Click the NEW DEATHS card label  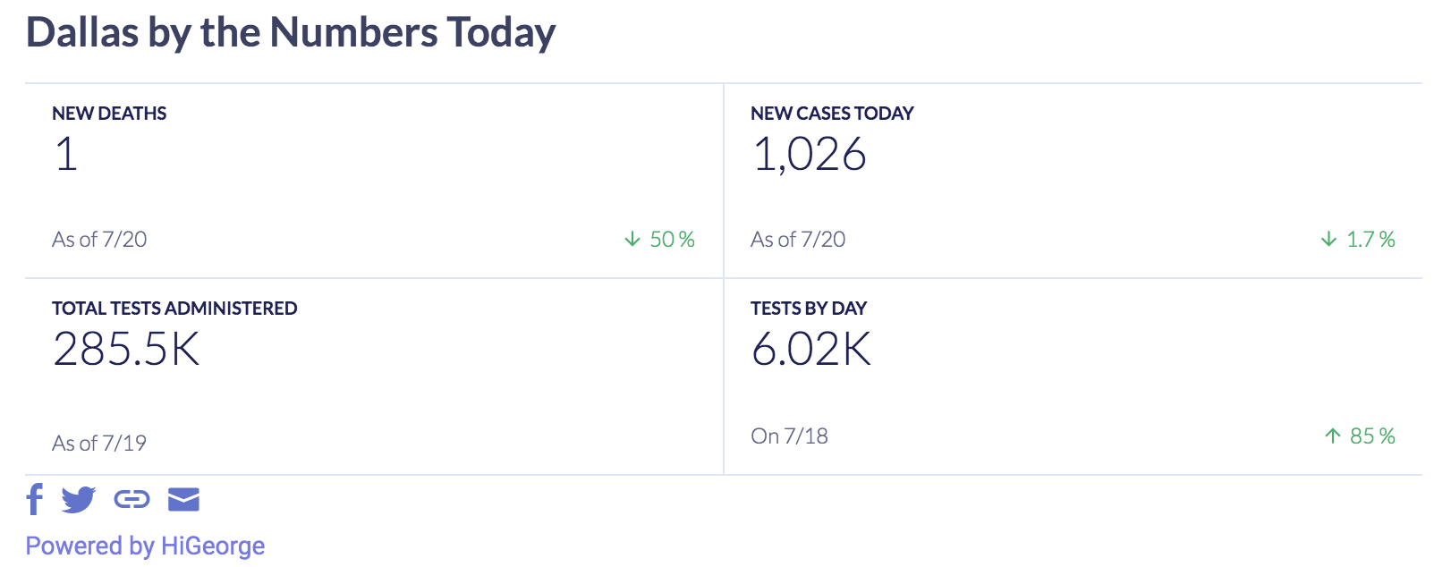[x=109, y=114]
